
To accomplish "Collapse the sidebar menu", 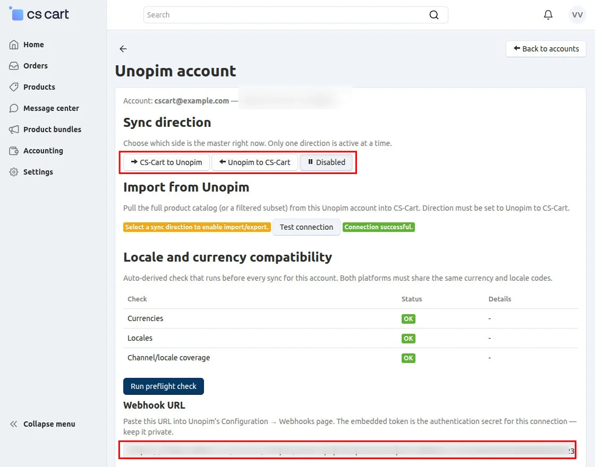I will coord(42,424).
